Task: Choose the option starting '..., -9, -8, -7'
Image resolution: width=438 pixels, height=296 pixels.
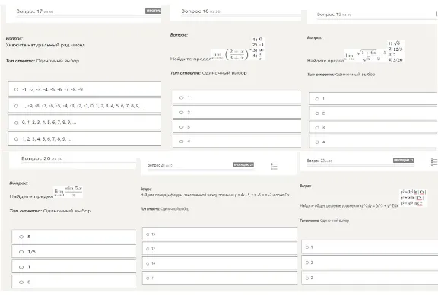Action: pyautogui.click(x=84, y=106)
